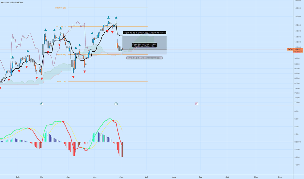Click the Aug label on time axis
The width and height of the screenshot is (304, 179).
pos(174,177)
